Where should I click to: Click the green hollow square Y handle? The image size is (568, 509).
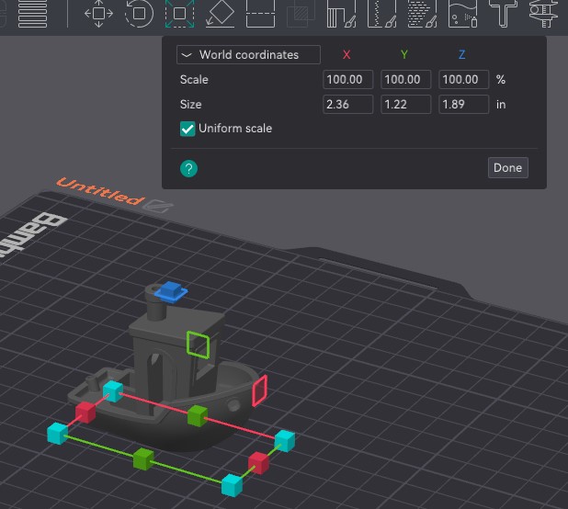coord(199,345)
